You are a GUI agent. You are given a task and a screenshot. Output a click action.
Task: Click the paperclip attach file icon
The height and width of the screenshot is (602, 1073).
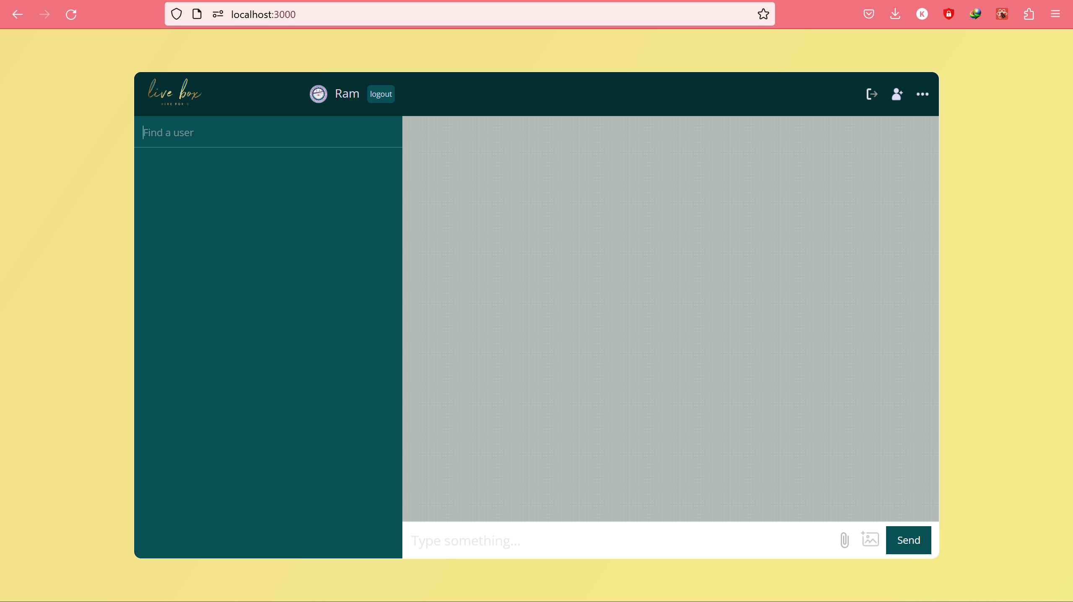tap(845, 540)
